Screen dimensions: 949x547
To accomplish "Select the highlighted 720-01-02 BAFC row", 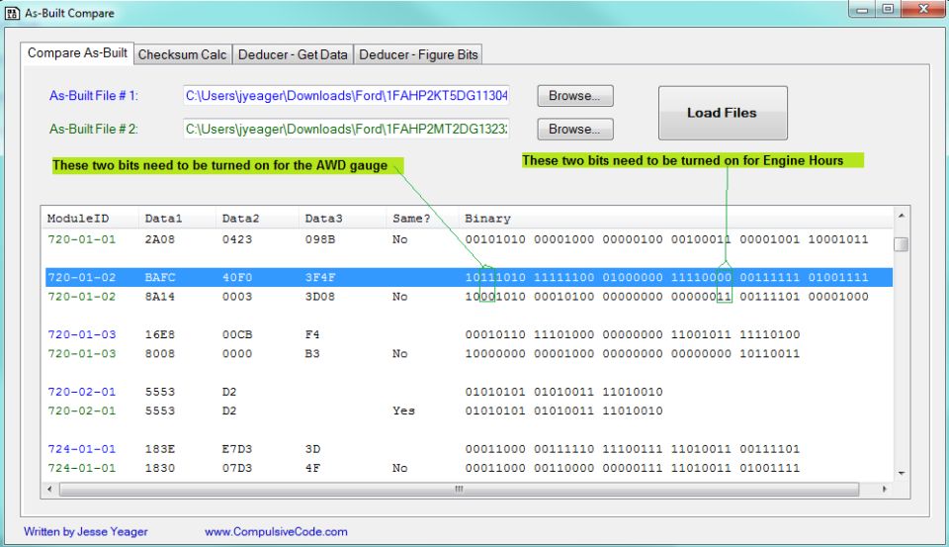I will [469, 277].
